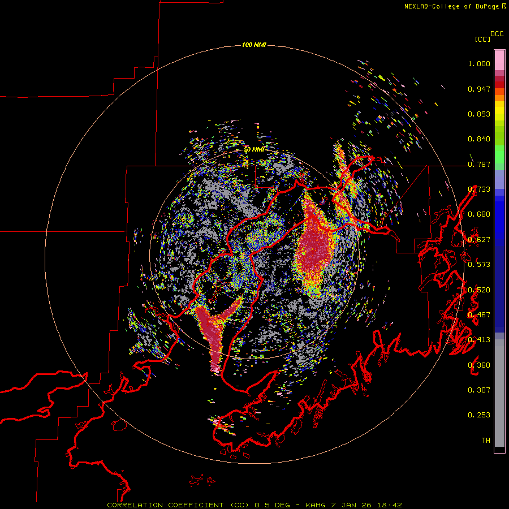Select the 0.627 color scale value
Image resolution: width=509 pixels, height=509 pixels.
(479, 240)
